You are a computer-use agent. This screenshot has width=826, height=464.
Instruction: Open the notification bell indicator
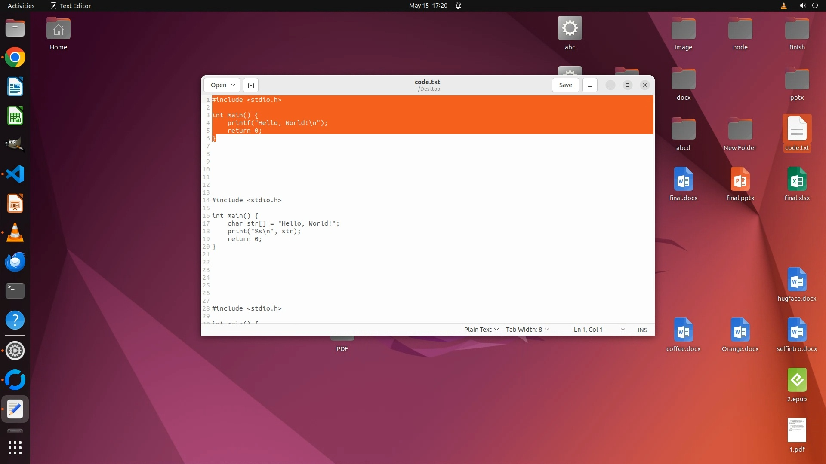tap(458, 6)
